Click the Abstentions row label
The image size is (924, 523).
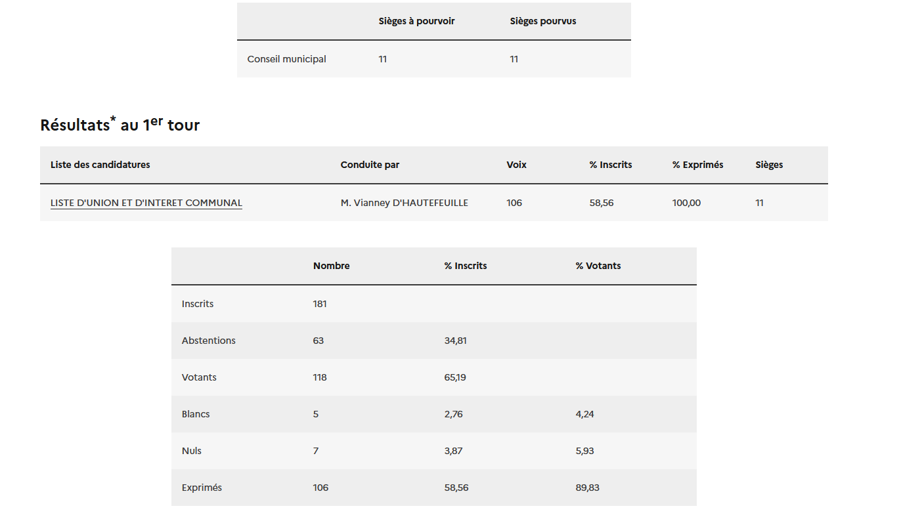[x=208, y=341]
